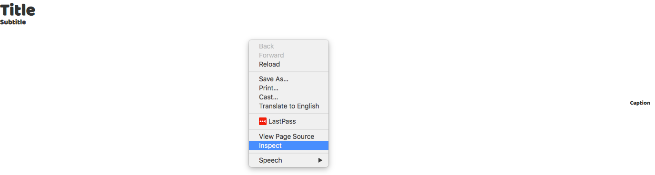Choose Inspect from the context menu
Viewport: 655px width, 175px height.
pyautogui.click(x=288, y=146)
